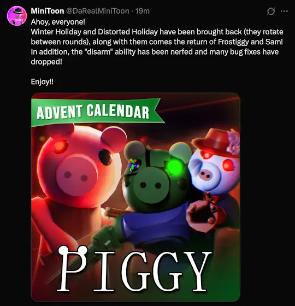This screenshot has height=306, width=295.
Task: Click the 19m post timestamp
Action: pos(143,11)
